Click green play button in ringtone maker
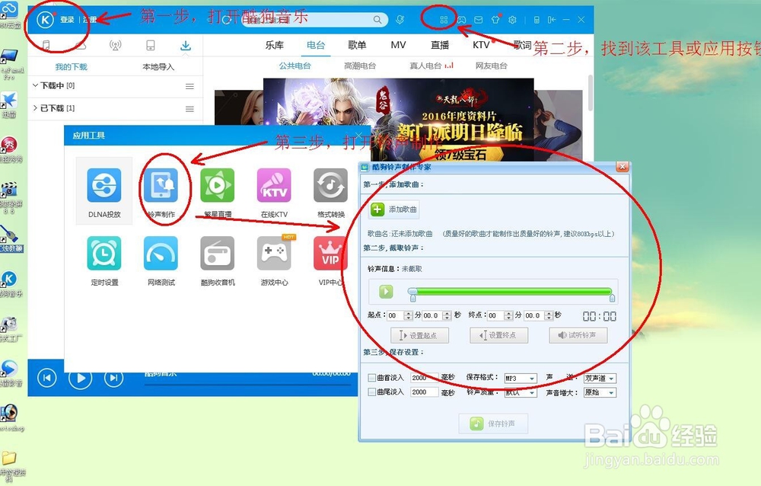Viewport: 761px width, 486px height. tap(386, 292)
